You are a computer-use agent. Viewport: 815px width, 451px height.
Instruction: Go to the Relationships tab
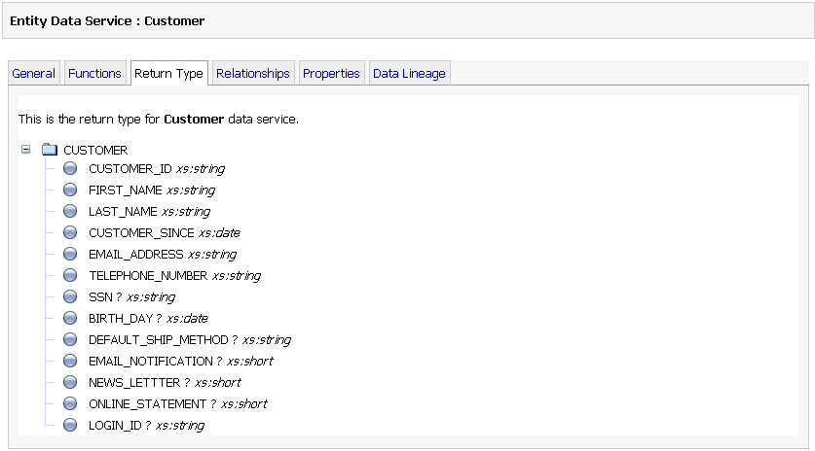pyautogui.click(x=253, y=73)
